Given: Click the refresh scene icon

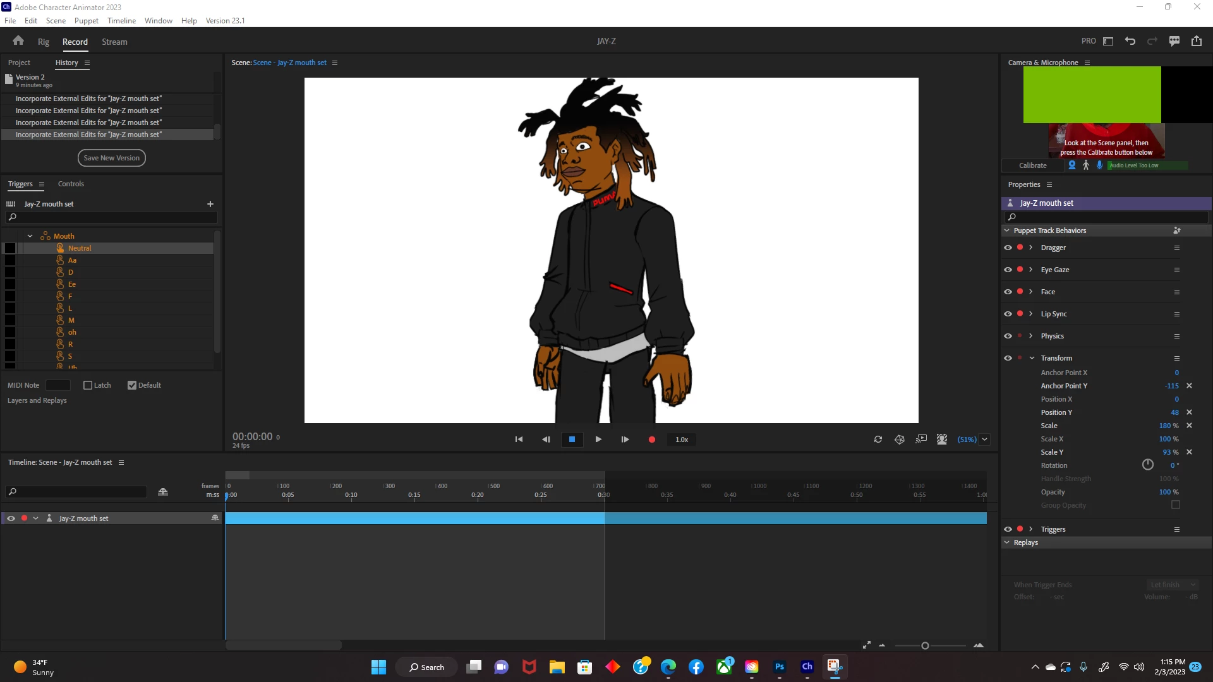Looking at the screenshot, I should click(878, 440).
